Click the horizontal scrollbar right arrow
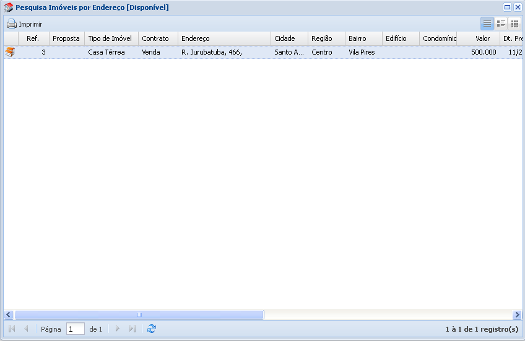Screen dimensions: 525x341 (517, 315)
